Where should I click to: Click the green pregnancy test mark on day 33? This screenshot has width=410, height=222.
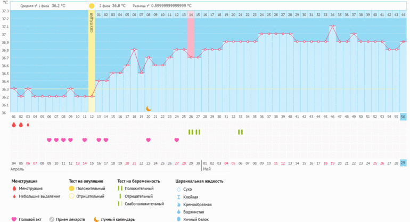coord(240,132)
